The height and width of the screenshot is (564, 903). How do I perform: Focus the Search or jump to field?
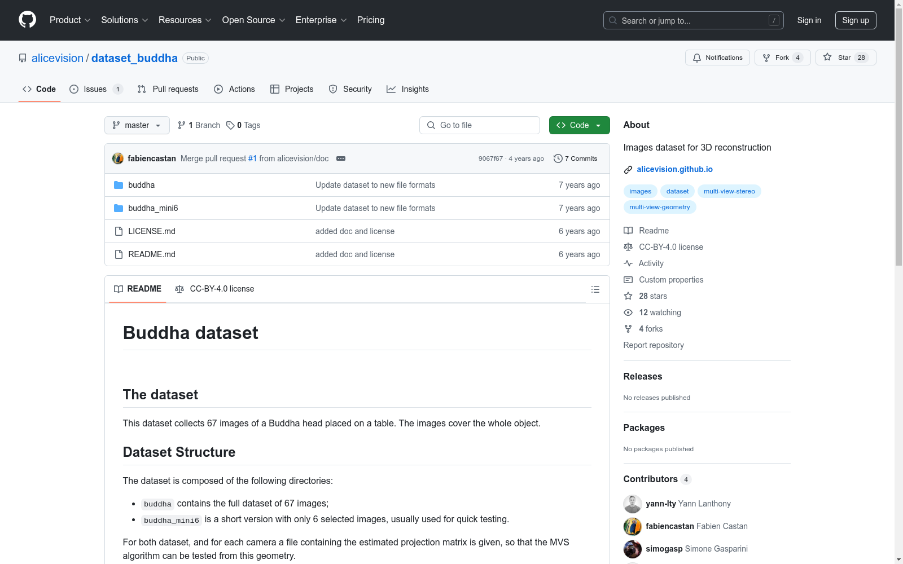coord(694,20)
